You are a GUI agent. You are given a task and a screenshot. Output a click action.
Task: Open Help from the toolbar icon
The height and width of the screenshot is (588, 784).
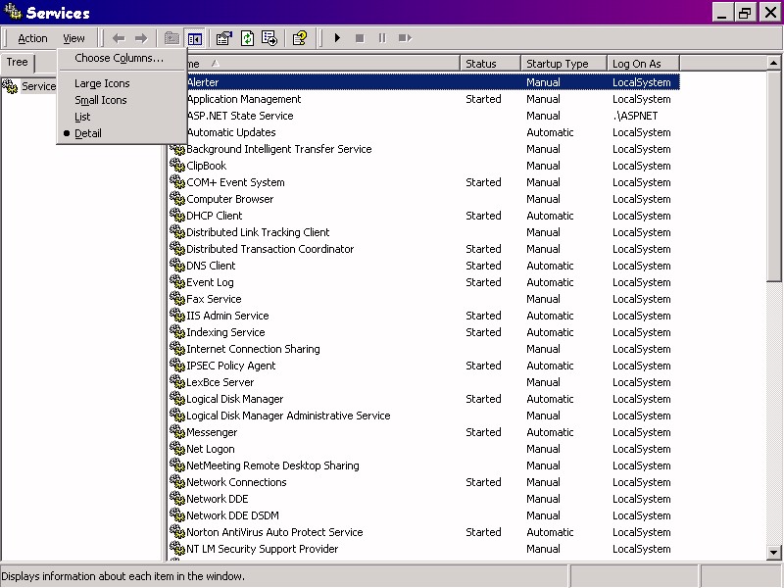point(300,38)
